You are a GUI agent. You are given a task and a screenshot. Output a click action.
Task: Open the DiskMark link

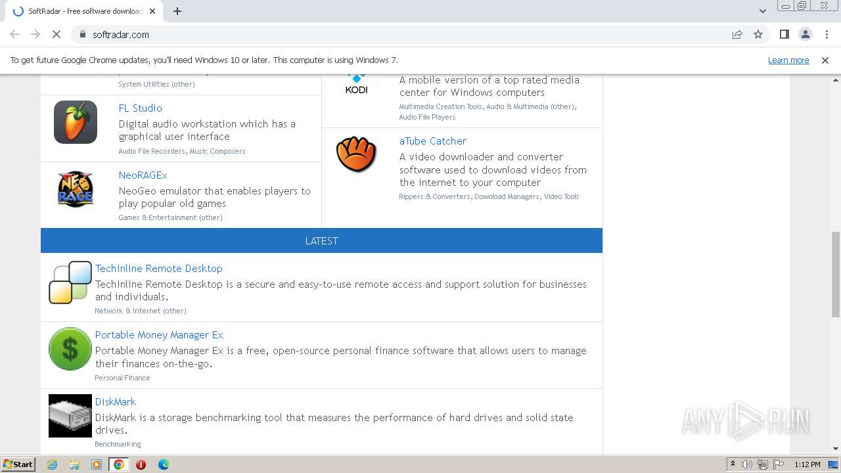coord(116,401)
